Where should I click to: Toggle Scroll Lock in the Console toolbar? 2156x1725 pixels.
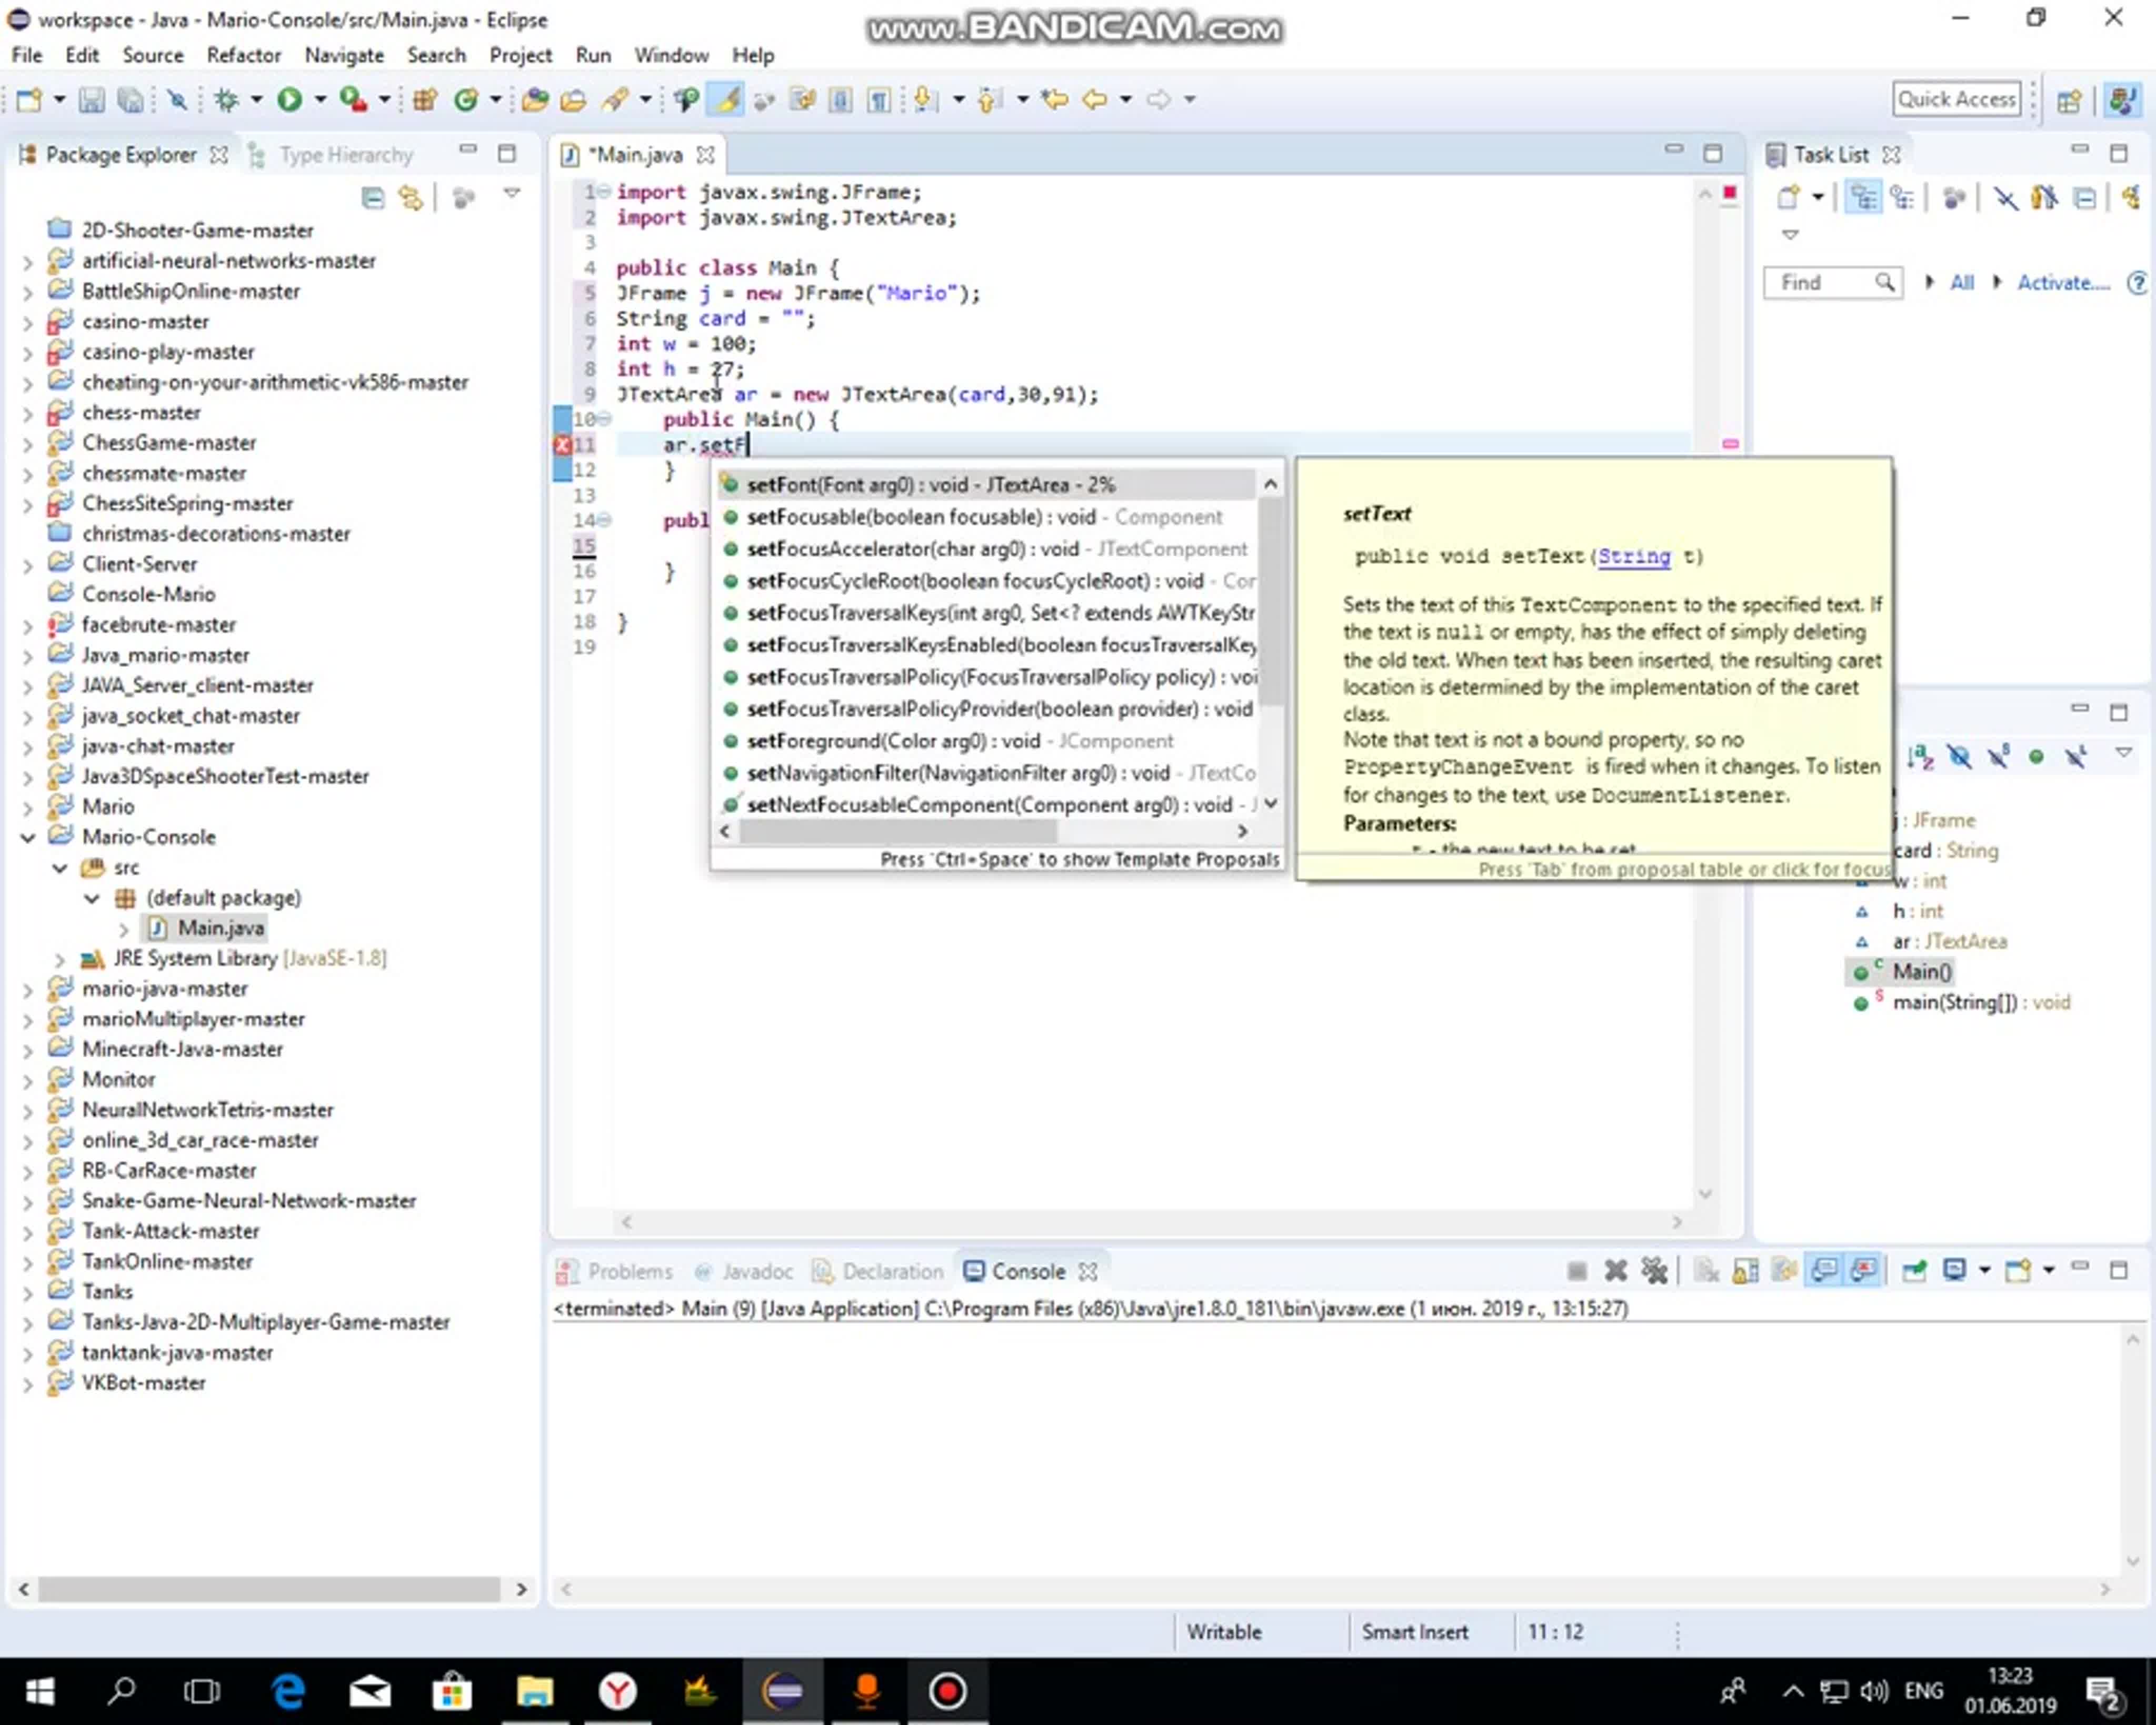pyautogui.click(x=1745, y=1270)
